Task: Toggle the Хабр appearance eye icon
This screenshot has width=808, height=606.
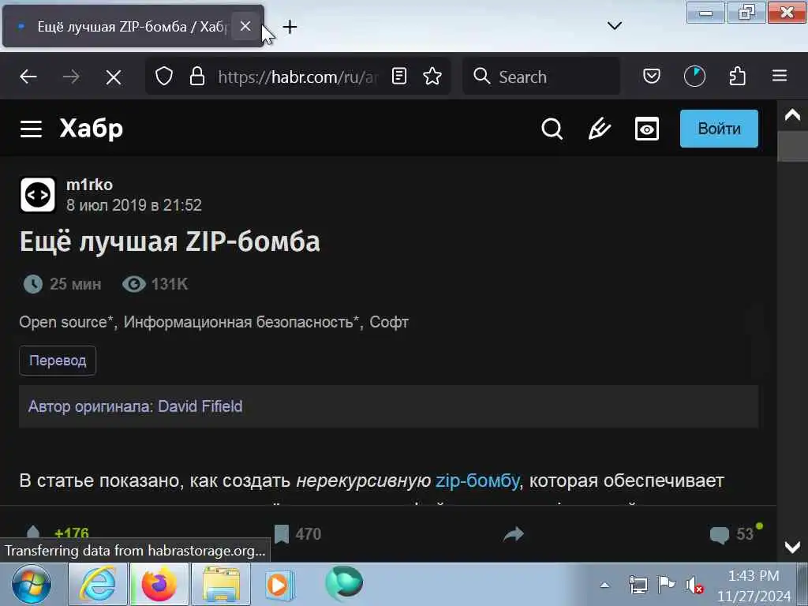Action: click(647, 129)
